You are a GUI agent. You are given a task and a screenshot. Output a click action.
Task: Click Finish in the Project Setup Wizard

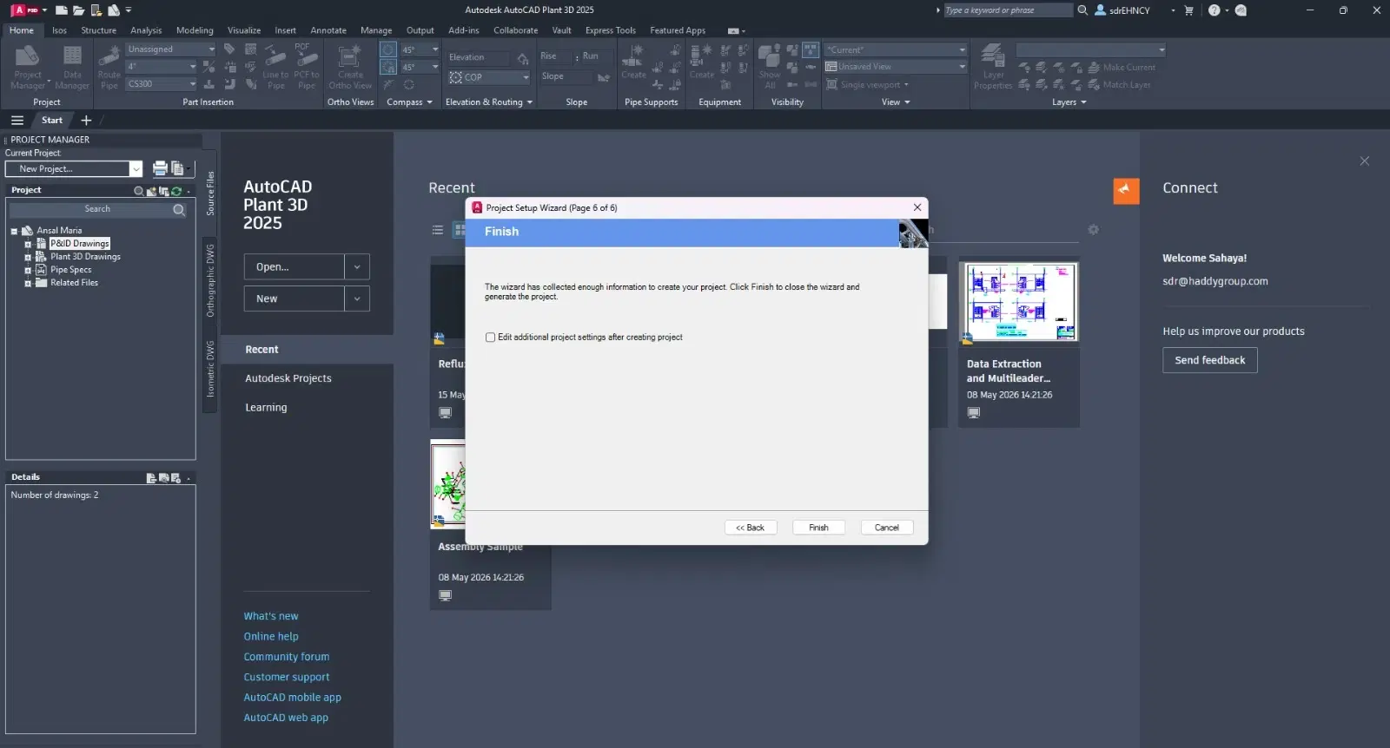818,528
